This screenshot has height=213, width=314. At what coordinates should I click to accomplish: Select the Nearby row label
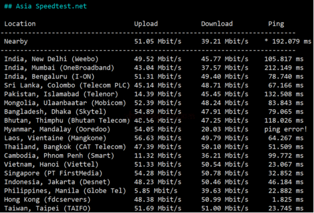click(x=16, y=41)
